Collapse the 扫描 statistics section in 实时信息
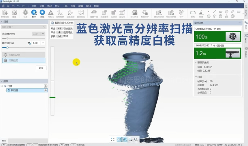The height and width of the screenshot is (146, 248). 196,77
